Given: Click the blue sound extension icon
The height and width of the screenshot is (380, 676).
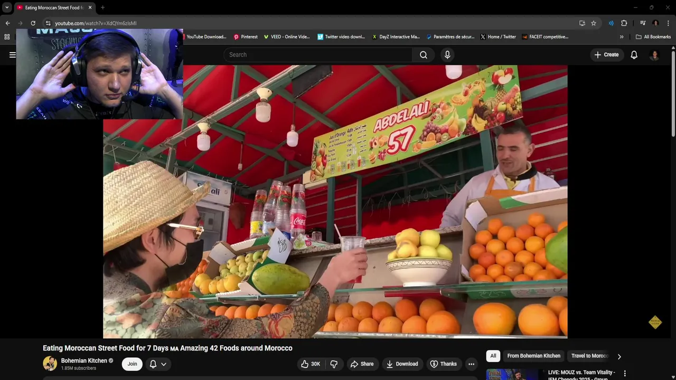Looking at the screenshot, I should click(x=611, y=23).
